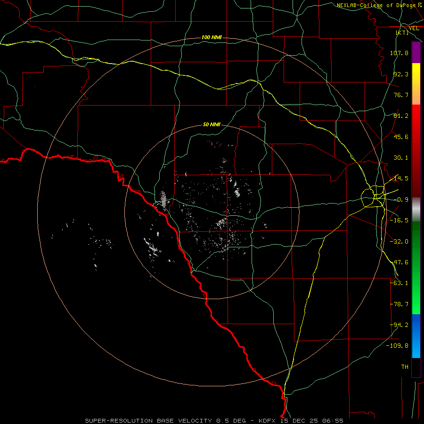The width and height of the screenshot is (424, 424).
Task: Click the 76.7 scale value
Action: 401,95
